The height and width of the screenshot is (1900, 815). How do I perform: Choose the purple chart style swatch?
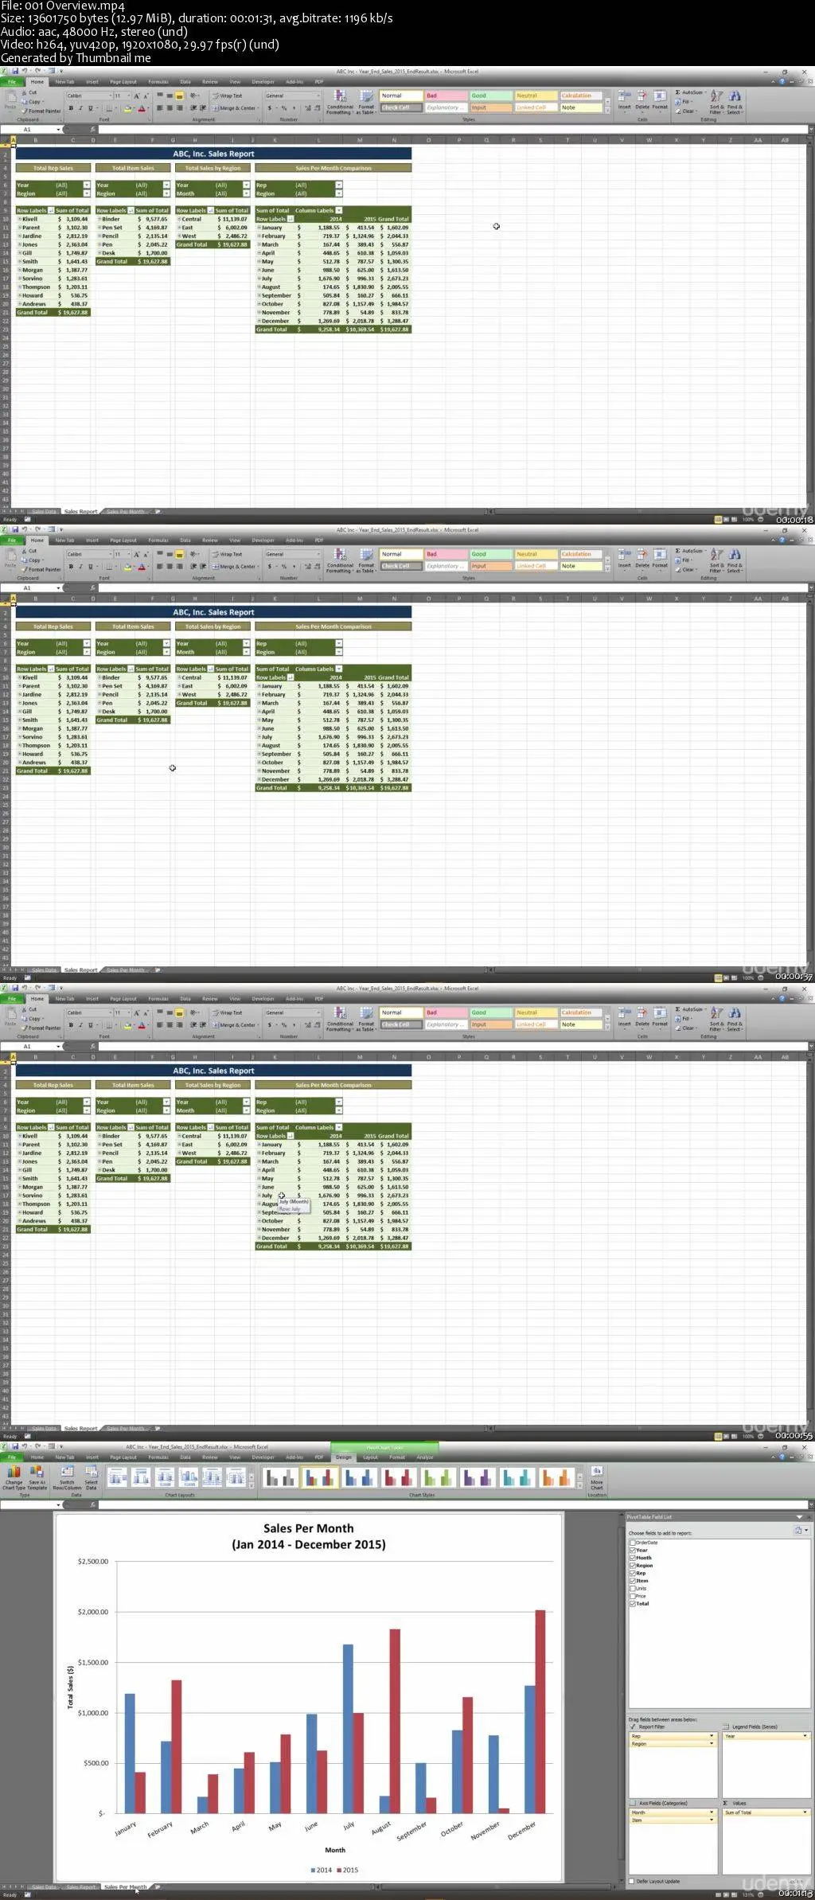[x=479, y=1477]
